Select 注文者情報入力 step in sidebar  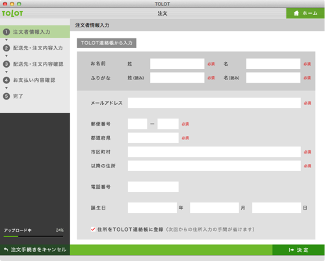tap(35, 32)
